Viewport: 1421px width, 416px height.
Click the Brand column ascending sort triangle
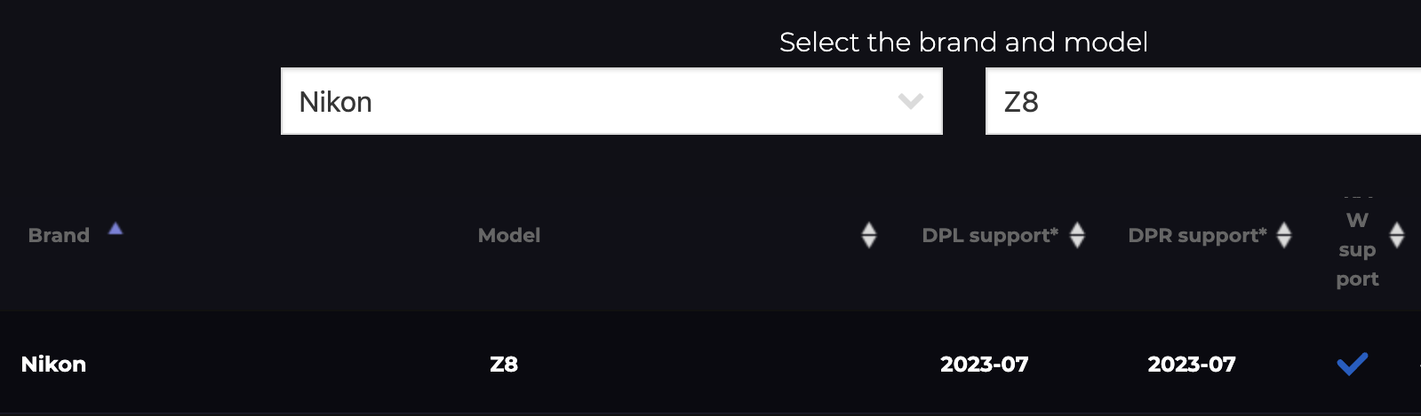coord(116,229)
